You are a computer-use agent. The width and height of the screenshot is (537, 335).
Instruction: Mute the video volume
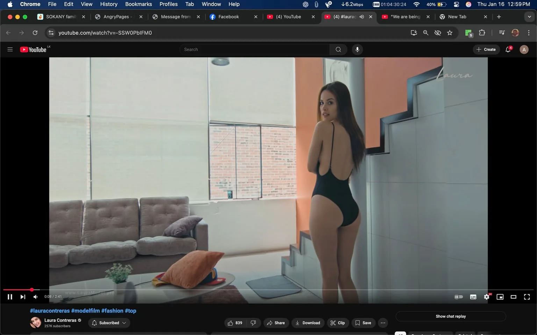(x=35, y=297)
